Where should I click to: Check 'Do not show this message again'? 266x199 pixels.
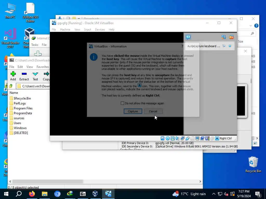pos(122,103)
